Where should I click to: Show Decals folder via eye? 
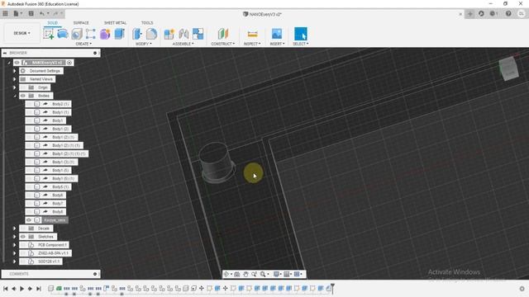click(23, 229)
